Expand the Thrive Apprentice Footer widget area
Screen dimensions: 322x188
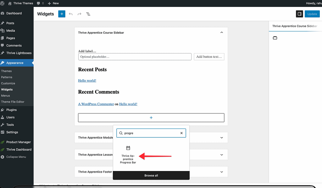(x=221, y=172)
